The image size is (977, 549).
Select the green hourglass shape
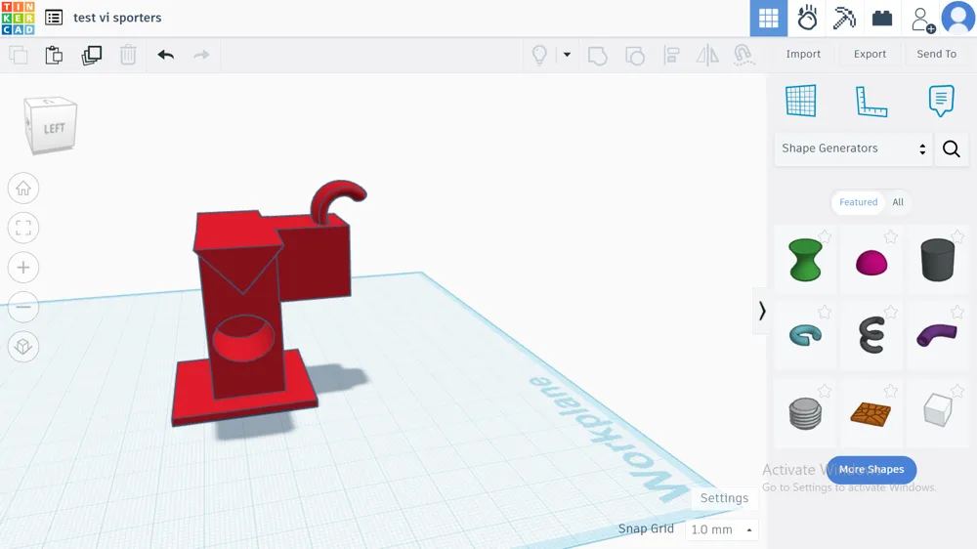(805, 260)
